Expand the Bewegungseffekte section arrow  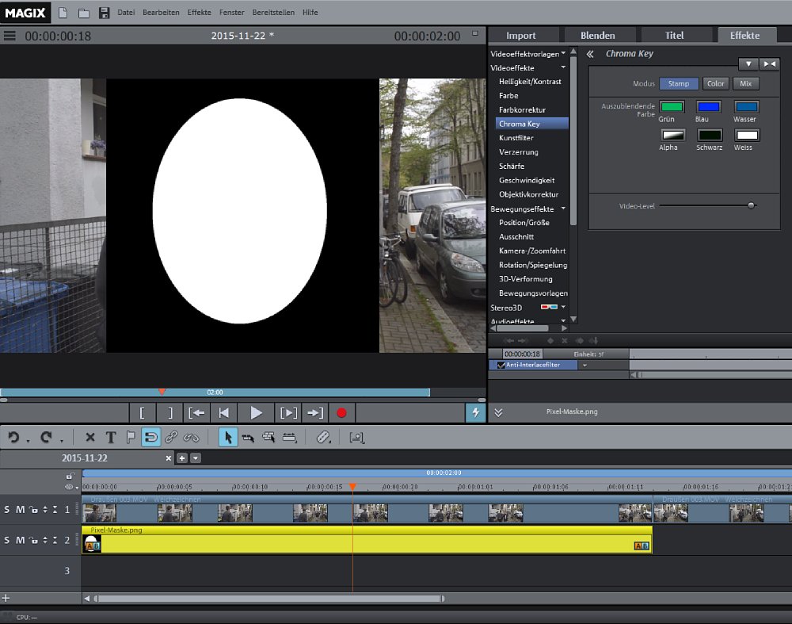click(x=563, y=209)
